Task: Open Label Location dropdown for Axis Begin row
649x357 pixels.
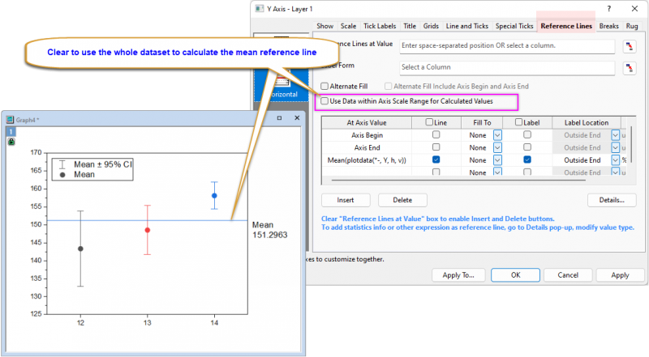Action: pos(616,135)
